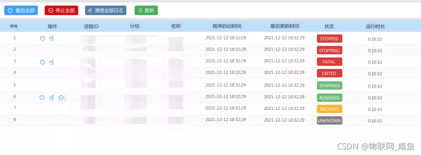This screenshot has height=155, width=421.
Task: Select sequence number 7 in the table
Action: (15, 108)
